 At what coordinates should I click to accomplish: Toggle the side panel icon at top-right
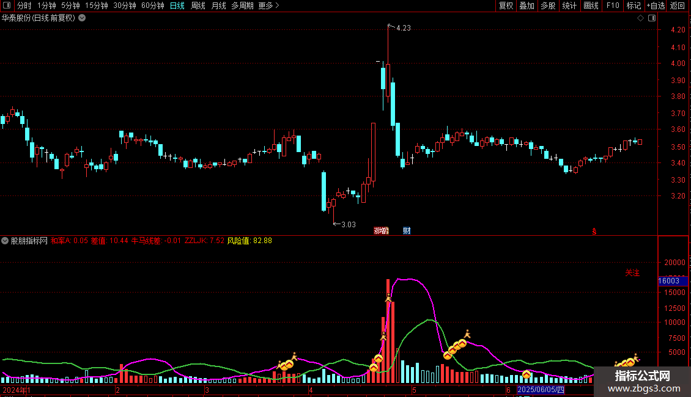[x=652, y=18]
